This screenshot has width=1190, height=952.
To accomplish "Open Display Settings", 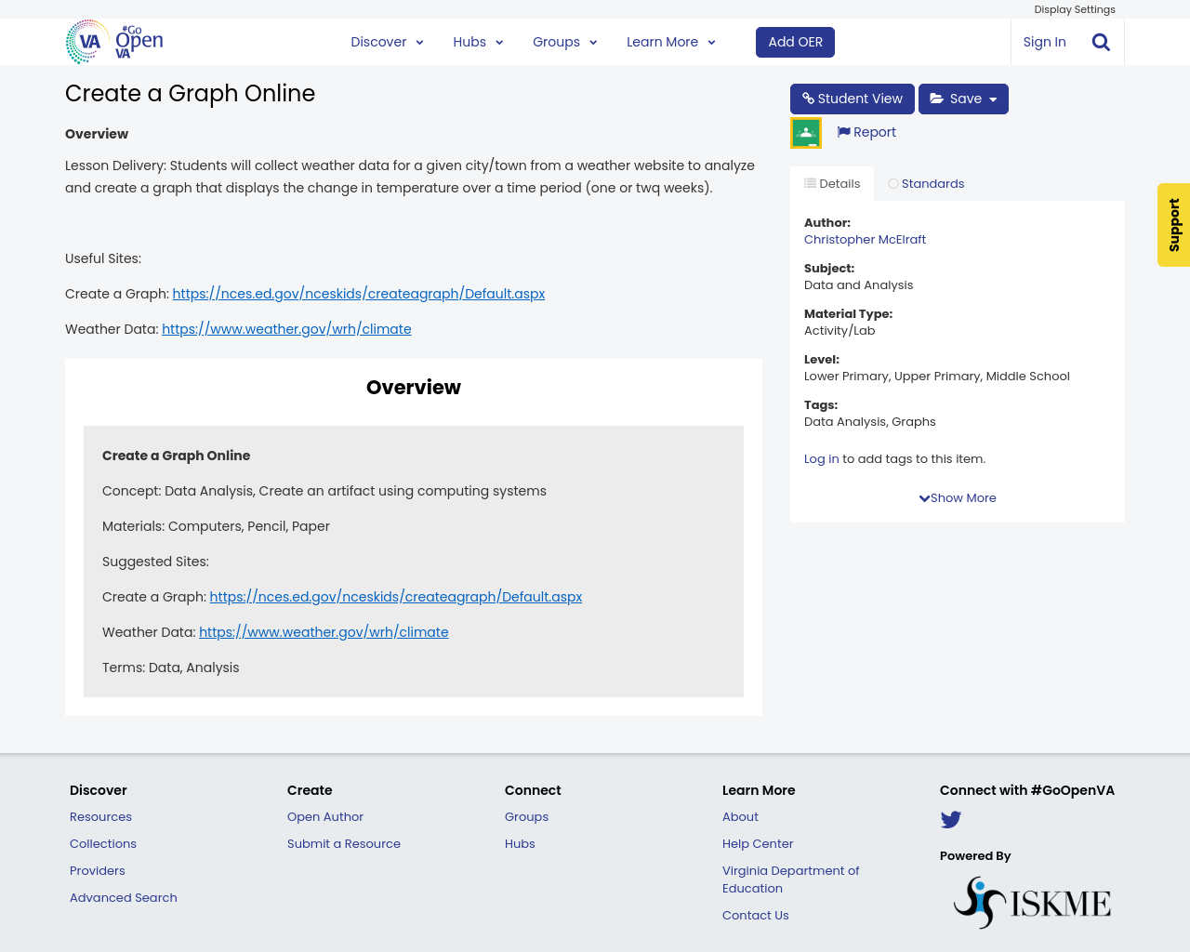I will tap(1074, 8).
